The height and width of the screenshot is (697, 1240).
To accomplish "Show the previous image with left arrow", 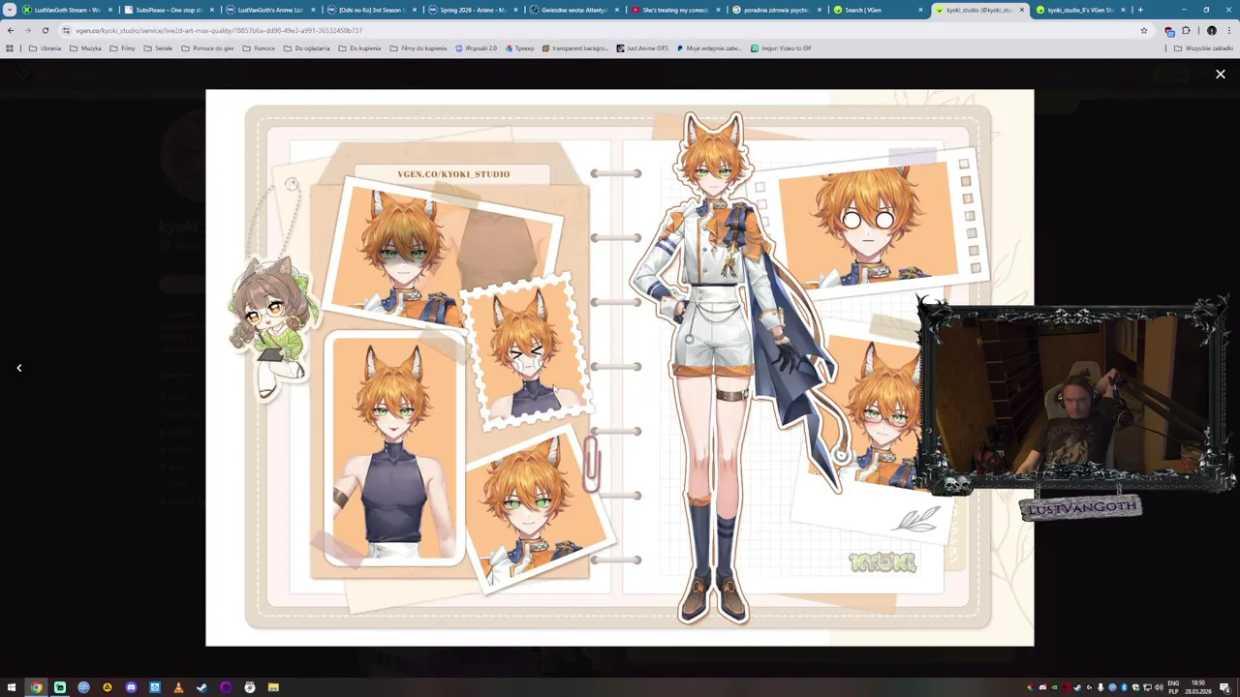I will [x=18, y=368].
